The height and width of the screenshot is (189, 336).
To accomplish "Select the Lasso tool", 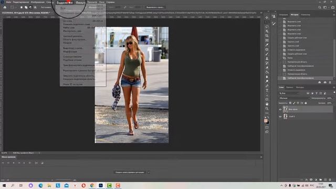I will 267,27.
